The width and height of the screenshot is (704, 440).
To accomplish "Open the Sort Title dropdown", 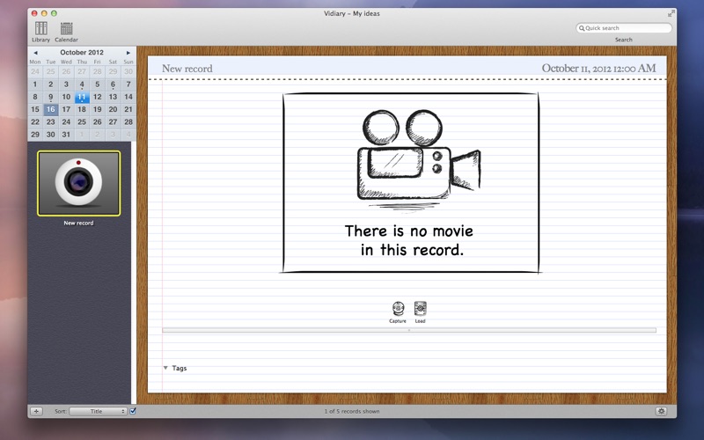I will [98, 411].
